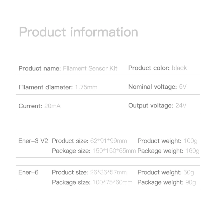Select the Ener-6 model name
The width and height of the screenshot is (218, 210).
(28, 172)
